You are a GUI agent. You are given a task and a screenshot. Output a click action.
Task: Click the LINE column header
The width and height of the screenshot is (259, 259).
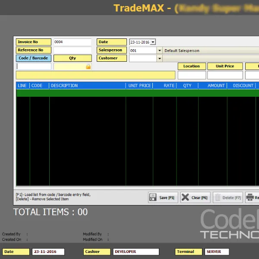[23, 85]
